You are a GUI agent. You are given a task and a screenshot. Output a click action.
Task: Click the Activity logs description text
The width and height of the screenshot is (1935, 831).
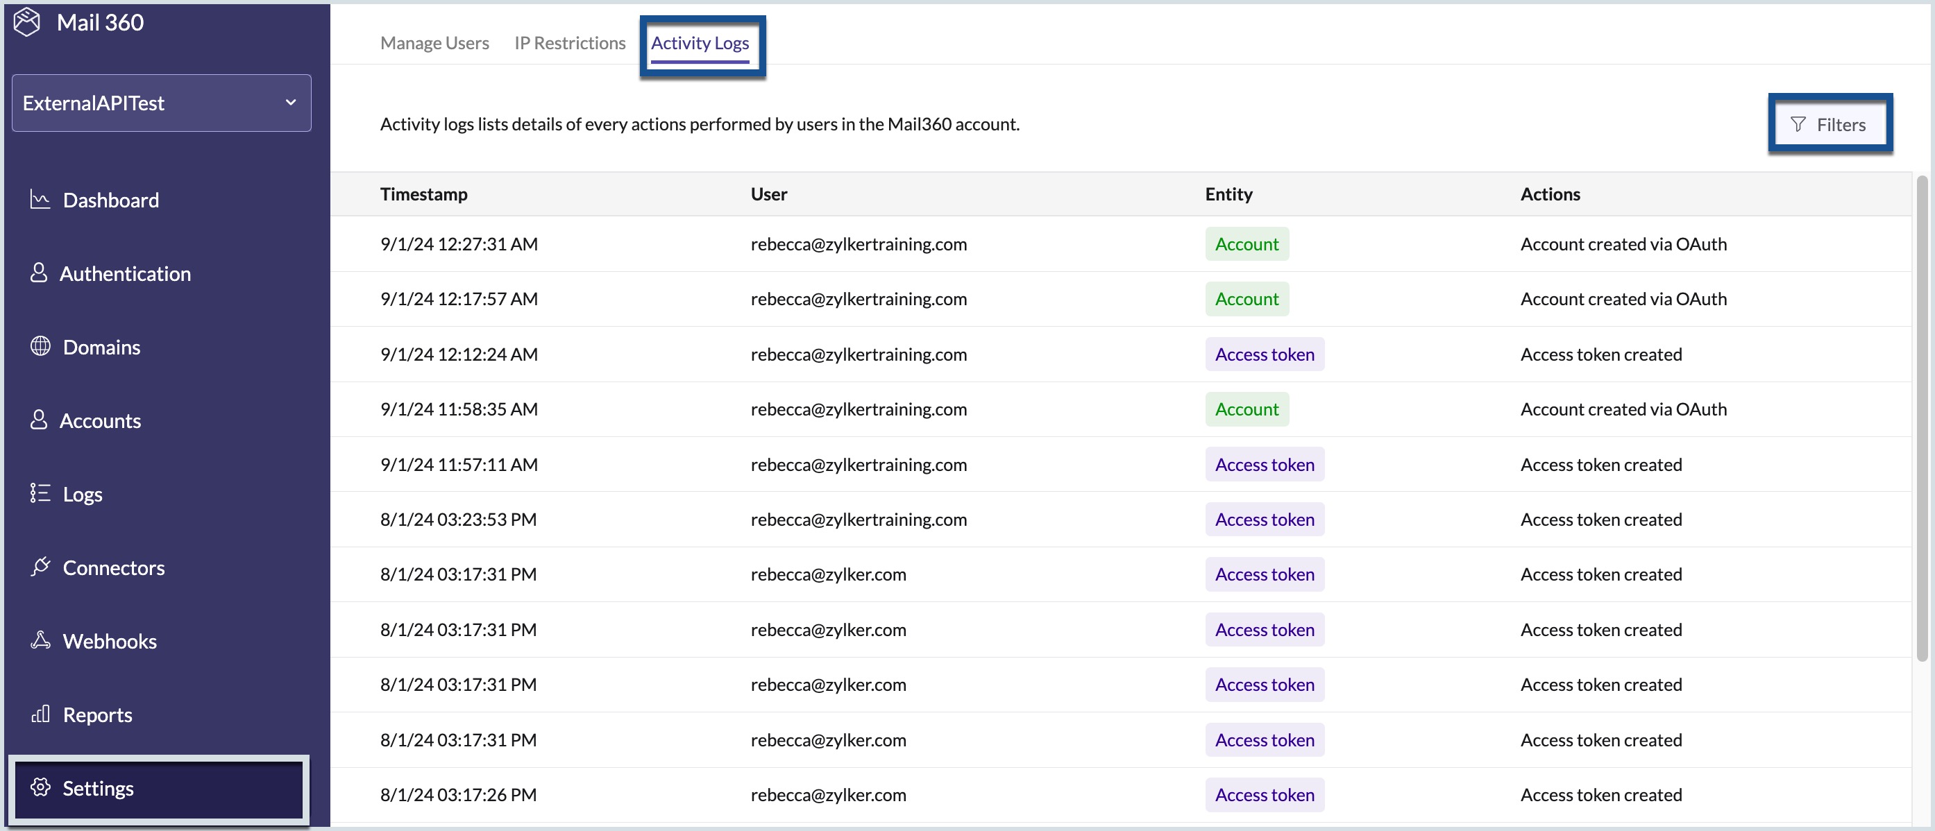pos(700,124)
